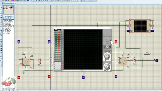The height and width of the screenshot is (91, 162).
Task: Open the first 'All' trigger dropdown
Action: click(x=57, y=63)
